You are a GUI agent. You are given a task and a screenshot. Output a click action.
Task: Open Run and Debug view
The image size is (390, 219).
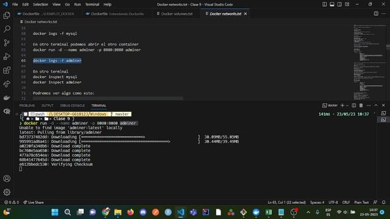click(7, 57)
